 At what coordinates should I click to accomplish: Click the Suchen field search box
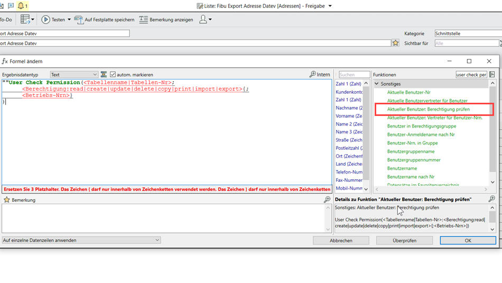[x=354, y=75]
